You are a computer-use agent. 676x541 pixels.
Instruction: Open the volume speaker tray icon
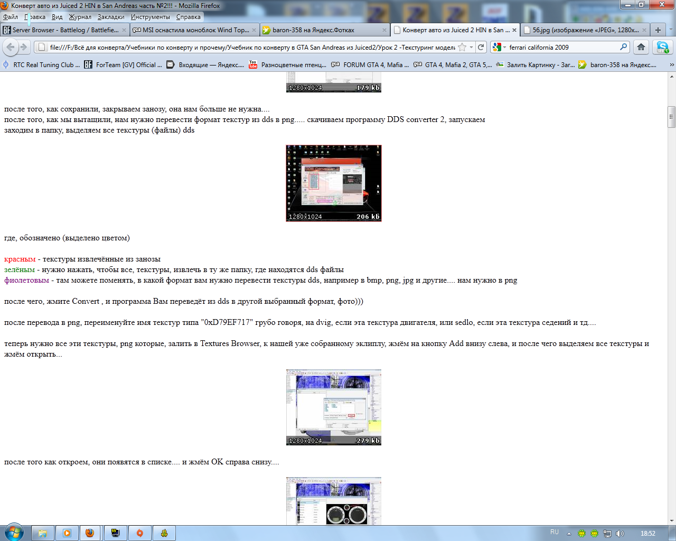coord(620,534)
